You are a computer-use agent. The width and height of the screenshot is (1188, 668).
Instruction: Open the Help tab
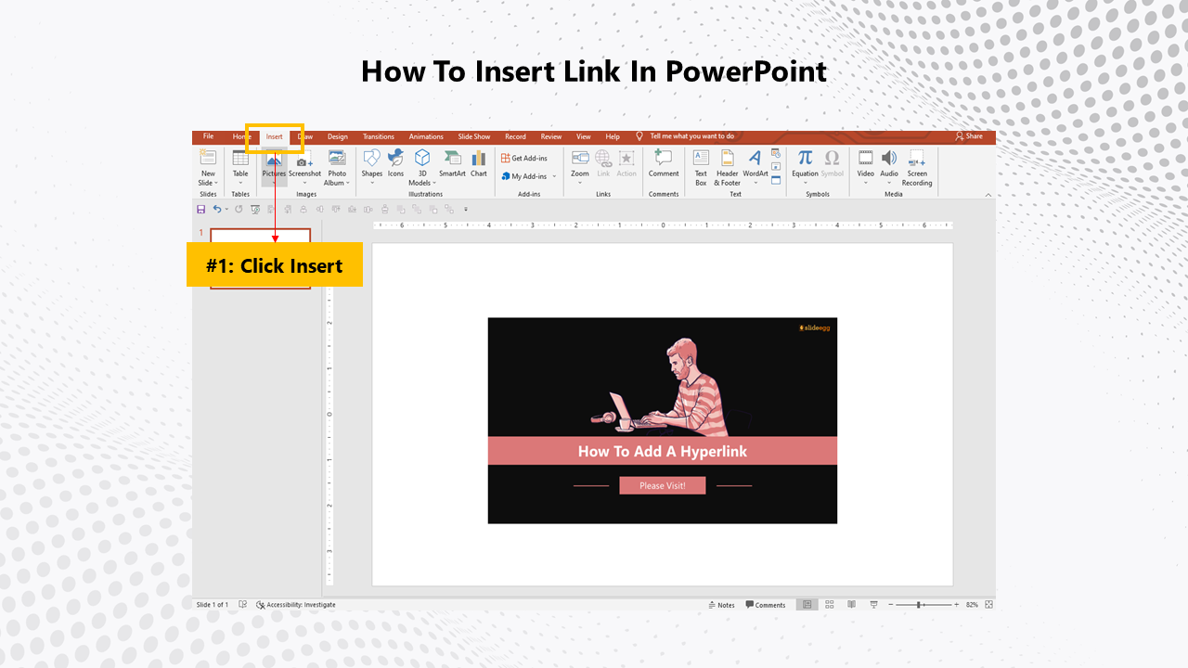coord(613,136)
